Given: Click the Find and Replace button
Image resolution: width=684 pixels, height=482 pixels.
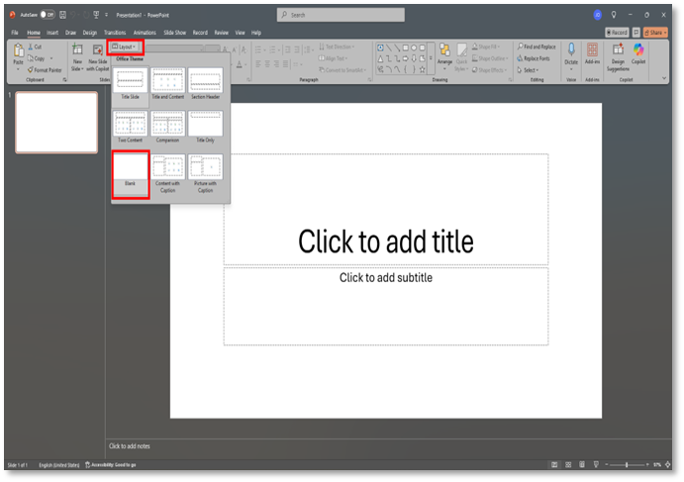Looking at the screenshot, I should tap(538, 47).
